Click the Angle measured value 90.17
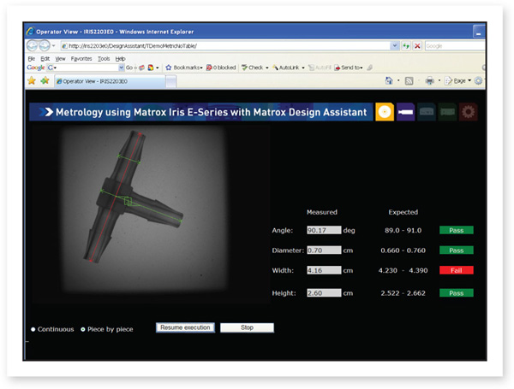Viewport: 514px width, 389px height. pyautogui.click(x=324, y=230)
